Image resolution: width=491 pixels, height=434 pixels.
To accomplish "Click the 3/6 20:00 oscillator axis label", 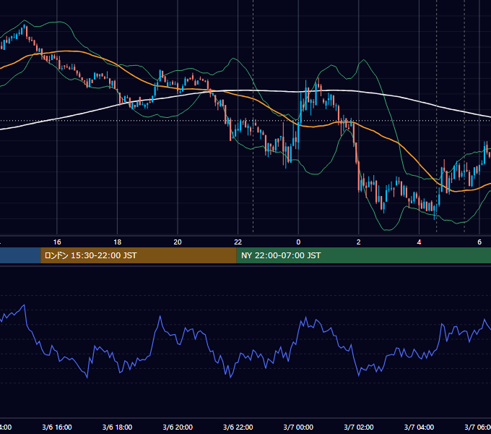I will (178, 427).
